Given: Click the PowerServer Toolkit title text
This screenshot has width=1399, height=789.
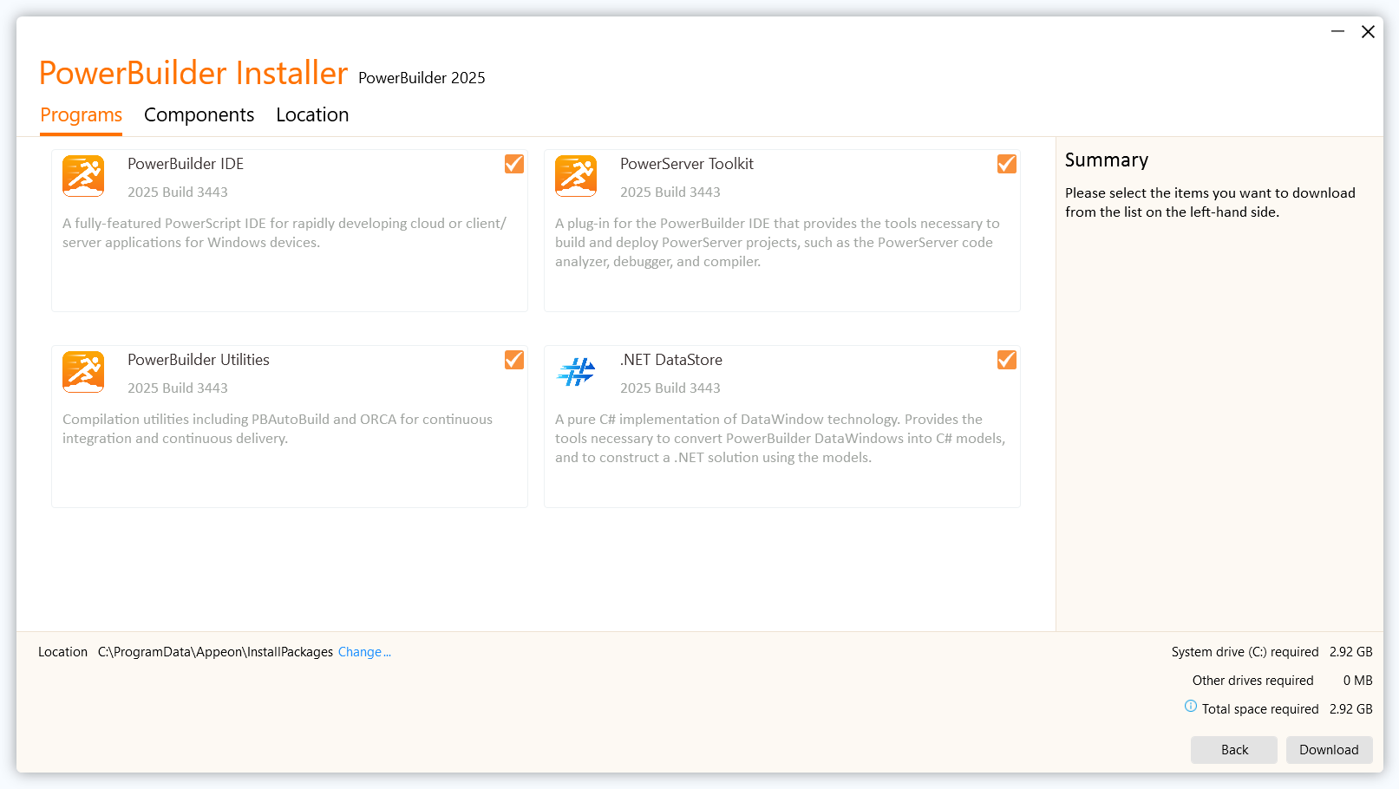Looking at the screenshot, I should click(x=686, y=164).
